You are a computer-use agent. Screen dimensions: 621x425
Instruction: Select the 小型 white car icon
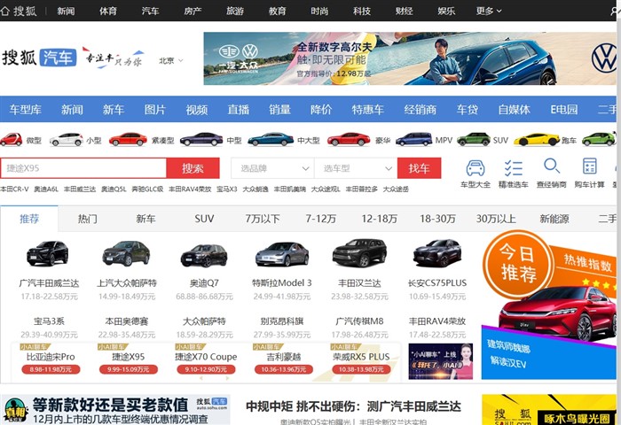(x=67, y=140)
